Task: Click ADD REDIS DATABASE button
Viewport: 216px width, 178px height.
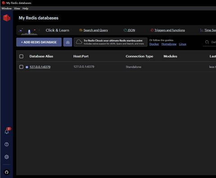Action: point(39,42)
